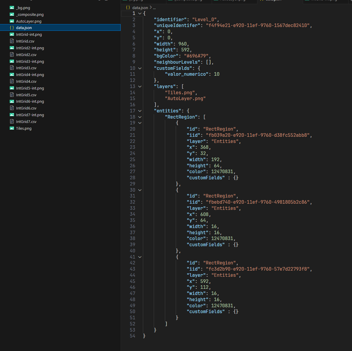The width and height of the screenshot is (352, 351).
Task: Click line number 28 in the gutter
Action: pyautogui.click(x=132, y=178)
